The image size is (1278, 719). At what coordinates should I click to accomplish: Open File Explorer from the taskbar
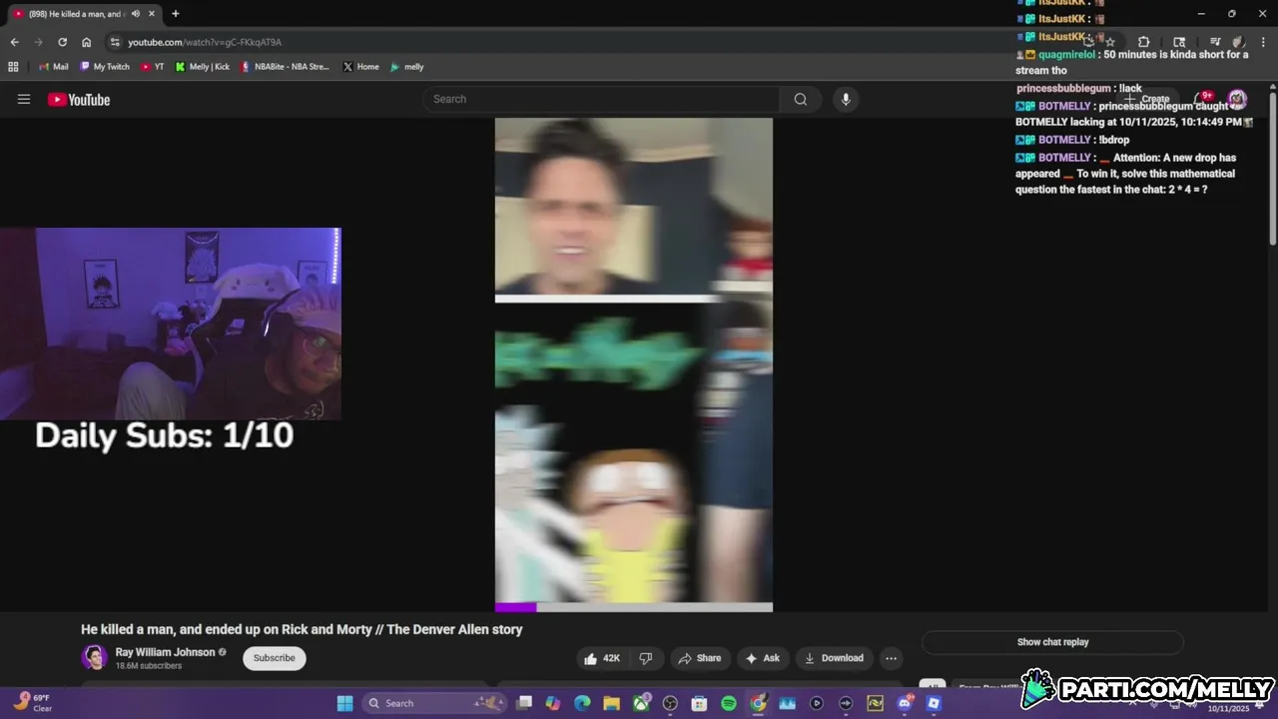(x=611, y=703)
